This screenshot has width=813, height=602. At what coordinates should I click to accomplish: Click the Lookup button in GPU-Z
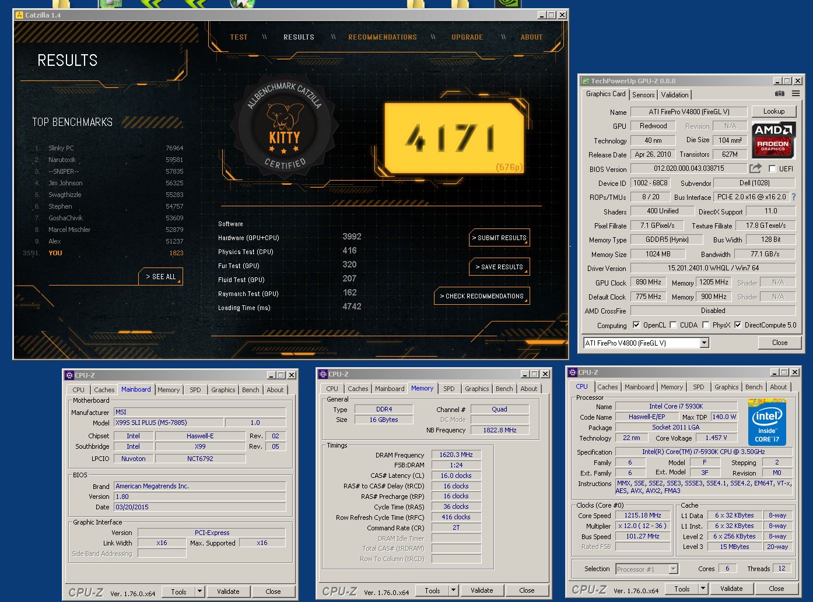tap(774, 111)
